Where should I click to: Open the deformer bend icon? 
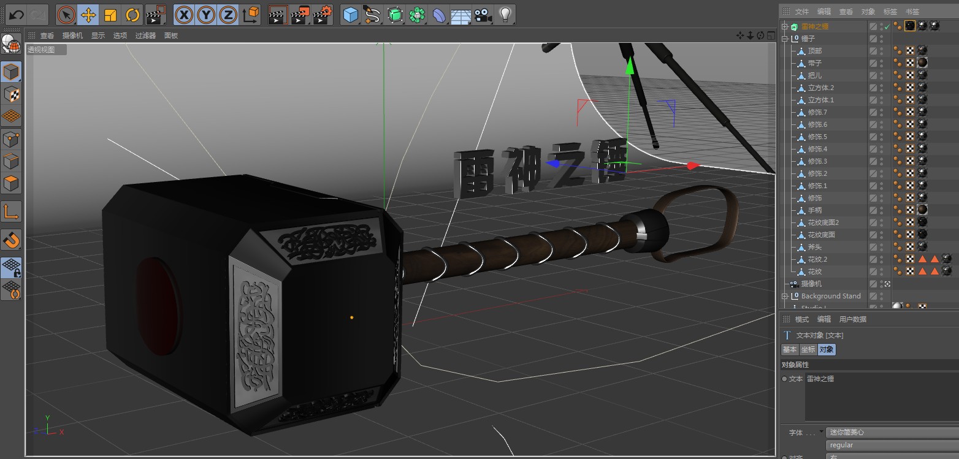[x=439, y=14]
